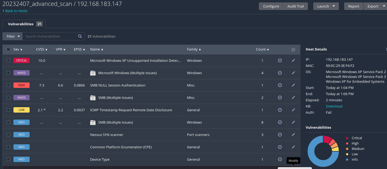Sort the table by the Sev column
The height and width of the screenshot is (169, 387).
18,49
